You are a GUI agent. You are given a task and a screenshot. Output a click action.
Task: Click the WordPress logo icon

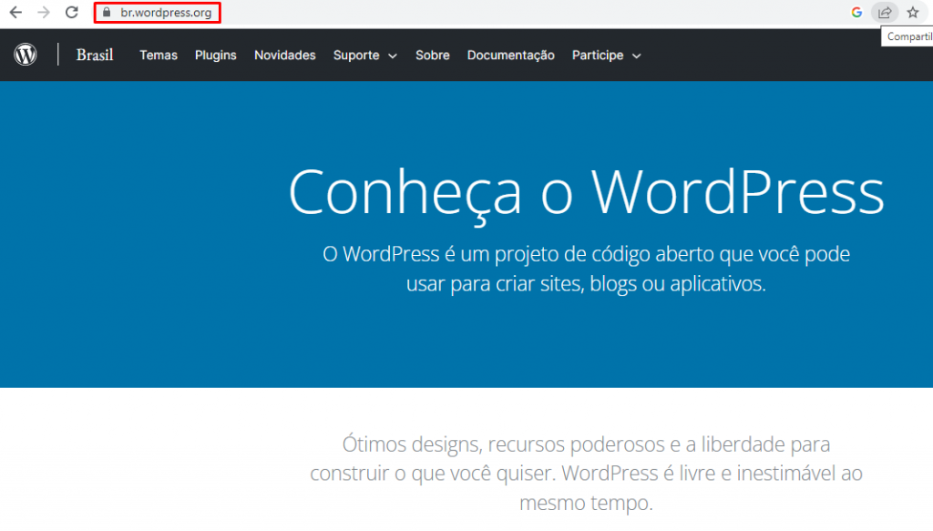pos(26,55)
